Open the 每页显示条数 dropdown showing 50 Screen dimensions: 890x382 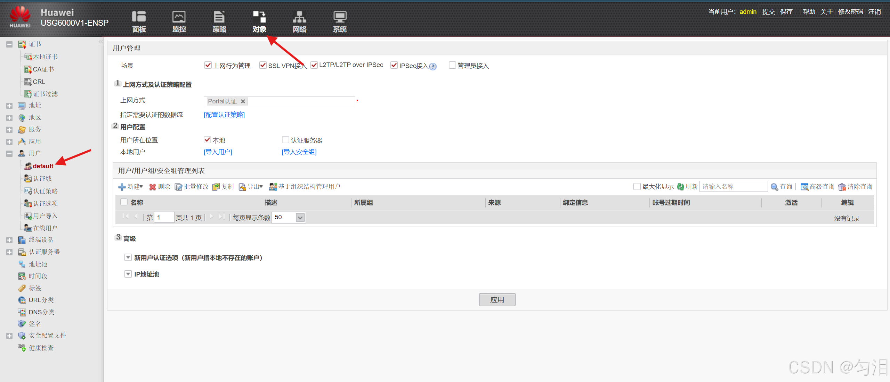(300, 218)
